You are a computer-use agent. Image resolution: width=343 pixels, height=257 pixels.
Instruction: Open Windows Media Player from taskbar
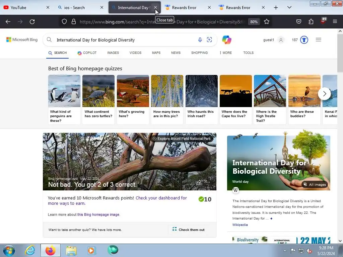tap(91, 250)
